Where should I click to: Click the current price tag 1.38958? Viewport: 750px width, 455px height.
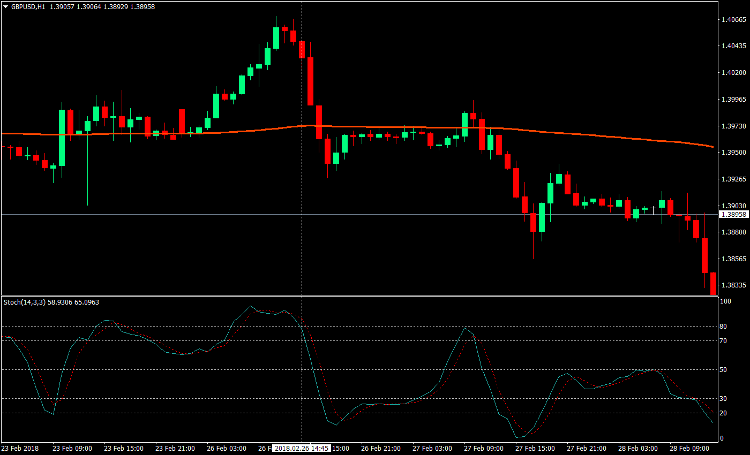coord(735,214)
